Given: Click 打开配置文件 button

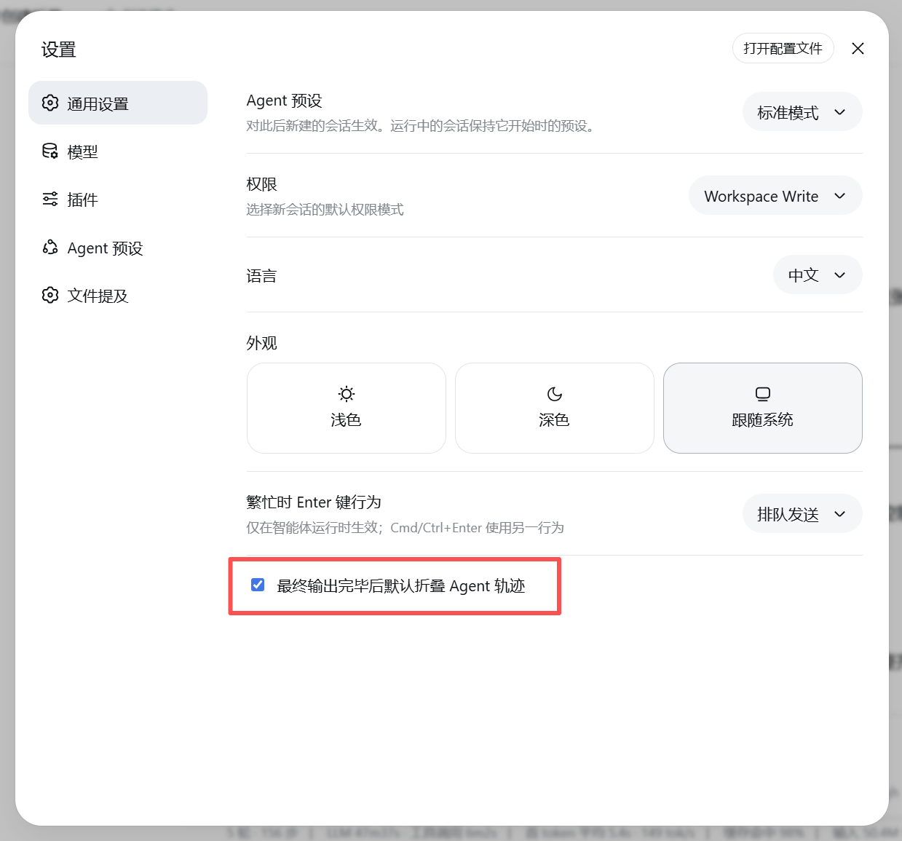Looking at the screenshot, I should click(x=783, y=48).
